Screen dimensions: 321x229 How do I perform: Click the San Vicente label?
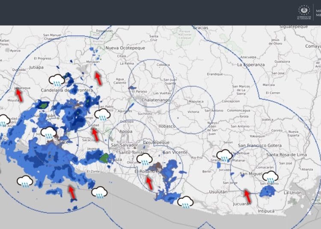pyautogui.click(x=175, y=152)
